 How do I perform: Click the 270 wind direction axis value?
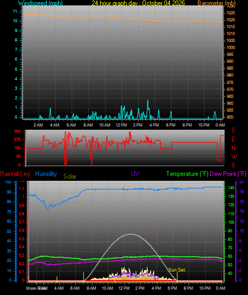pyautogui.click(x=18, y=140)
